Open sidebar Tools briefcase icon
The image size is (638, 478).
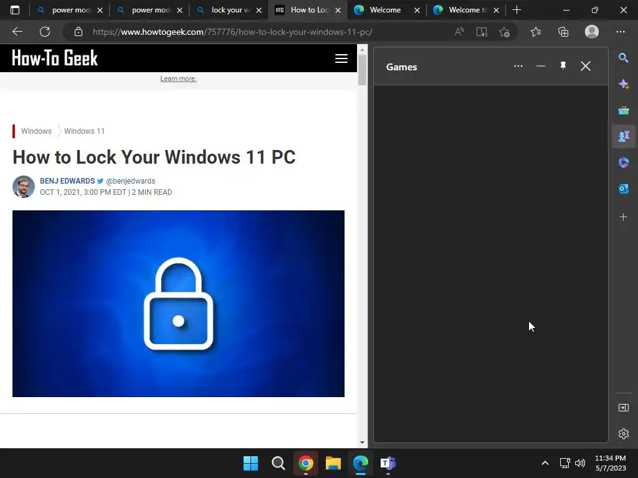(x=623, y=110)
